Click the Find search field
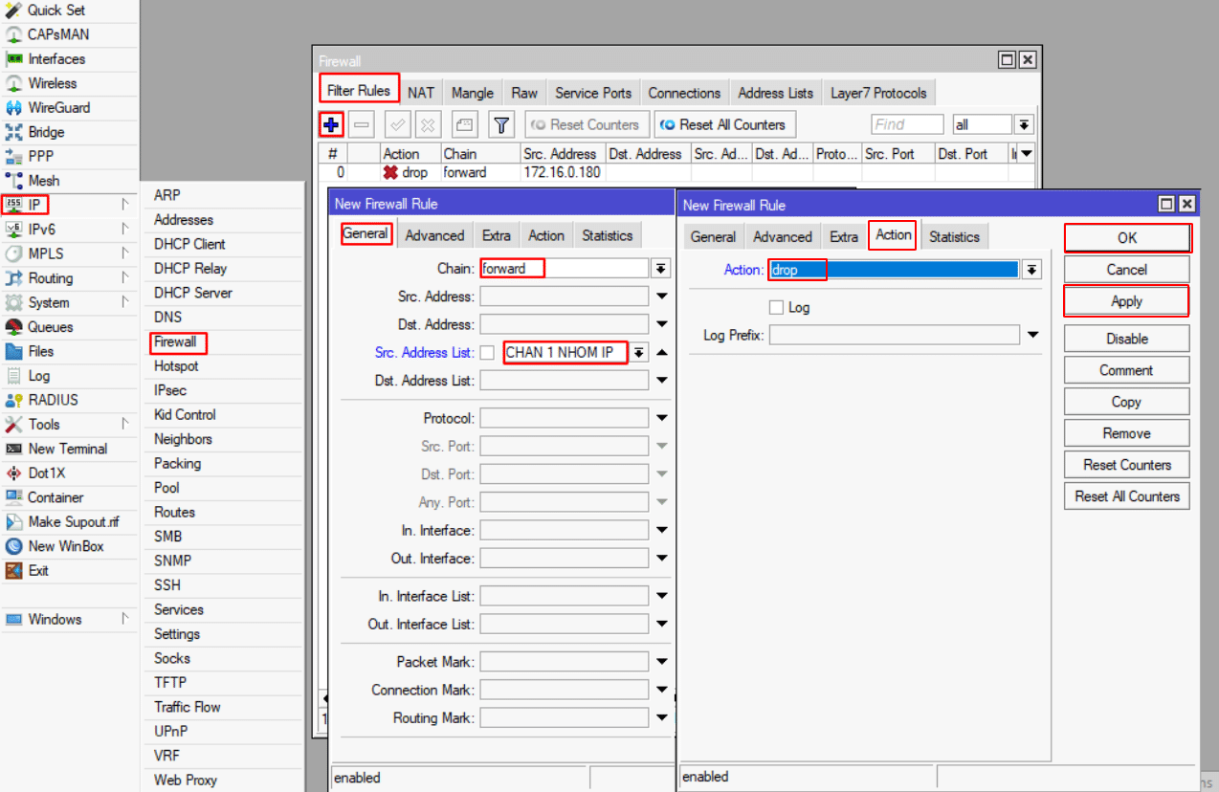This screenshot has width=1219, height=792. [907, 124]
